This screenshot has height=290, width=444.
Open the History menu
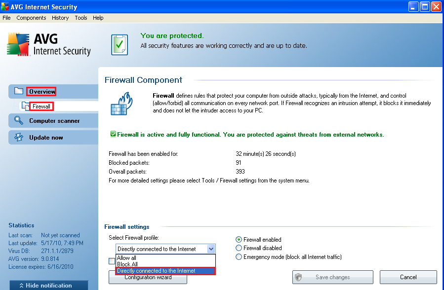point(60,18)
